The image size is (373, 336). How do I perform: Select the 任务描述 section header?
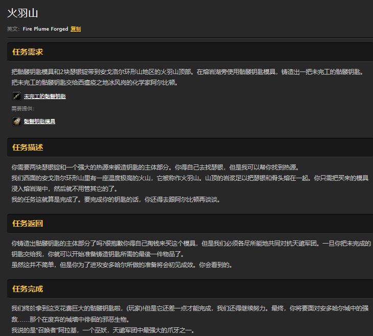[x=28, y=148]
